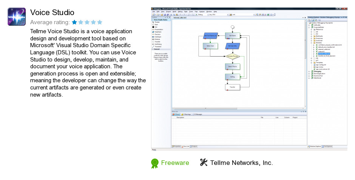The image size is (355, 180).
Task: Click the start circle at top of diagram
Action: coord(233,27)
